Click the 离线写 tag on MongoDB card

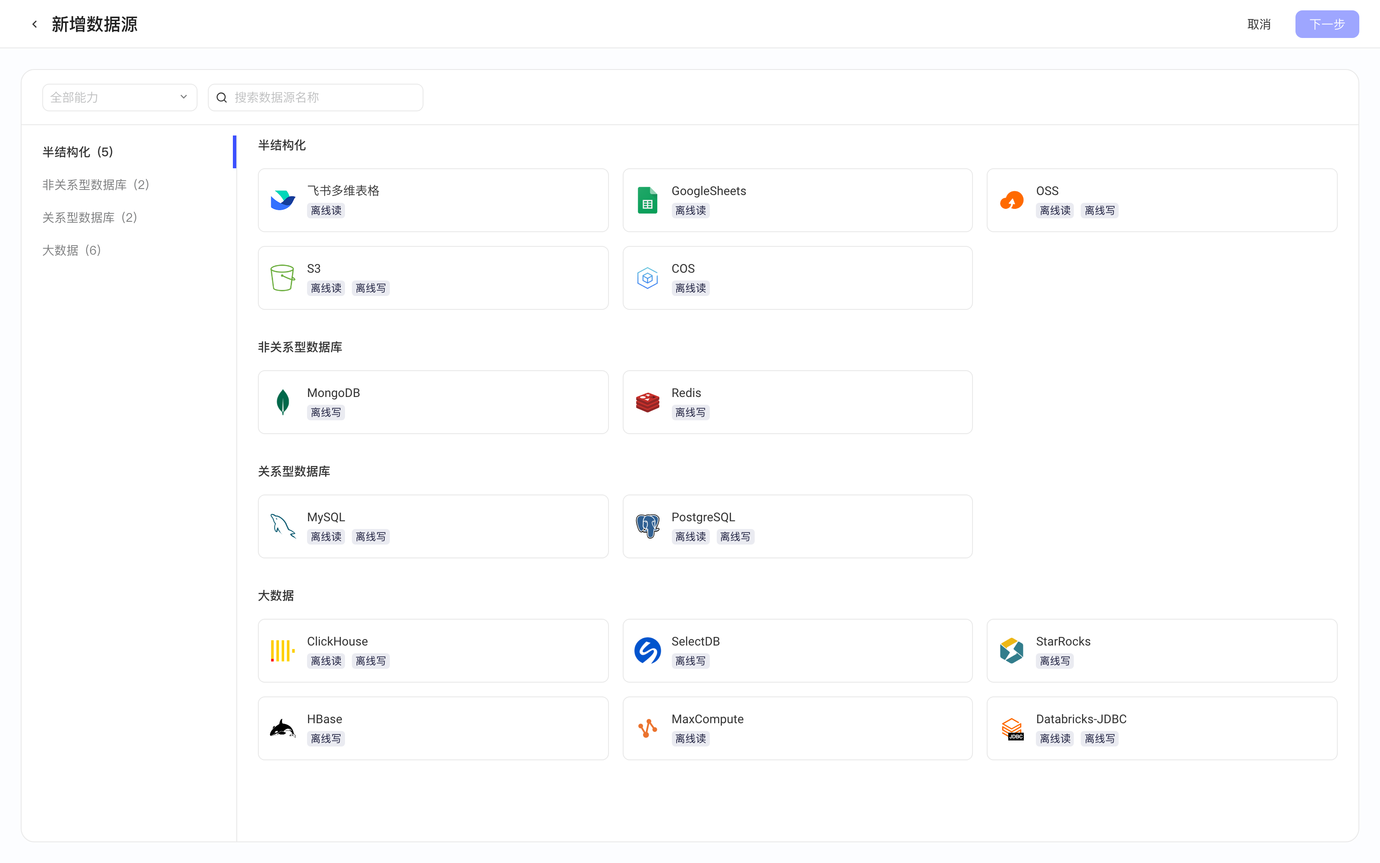[326, 413]
